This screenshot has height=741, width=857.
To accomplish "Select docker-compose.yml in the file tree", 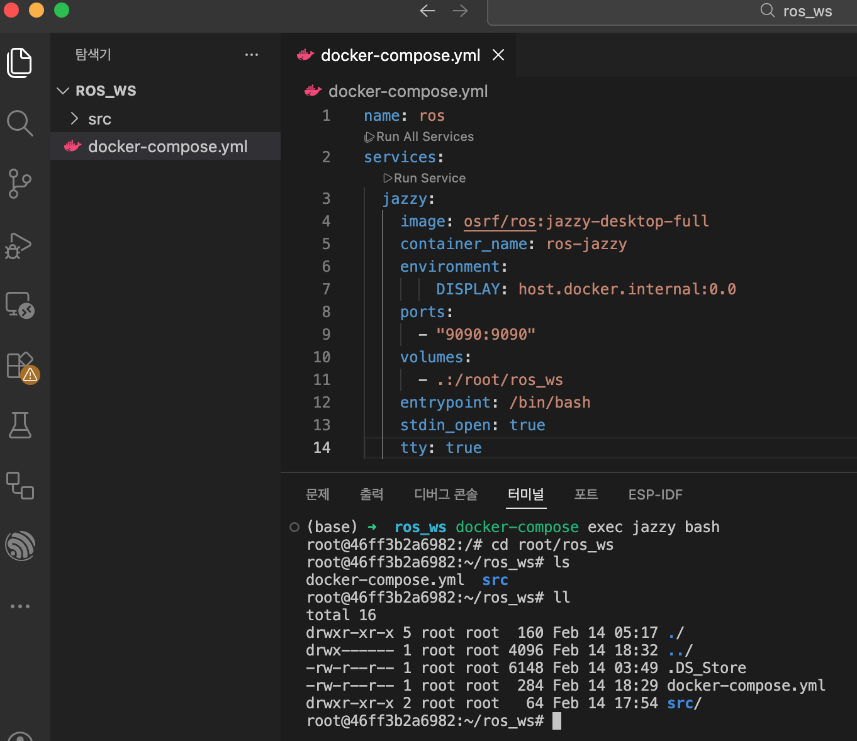I will click(165, 146).
